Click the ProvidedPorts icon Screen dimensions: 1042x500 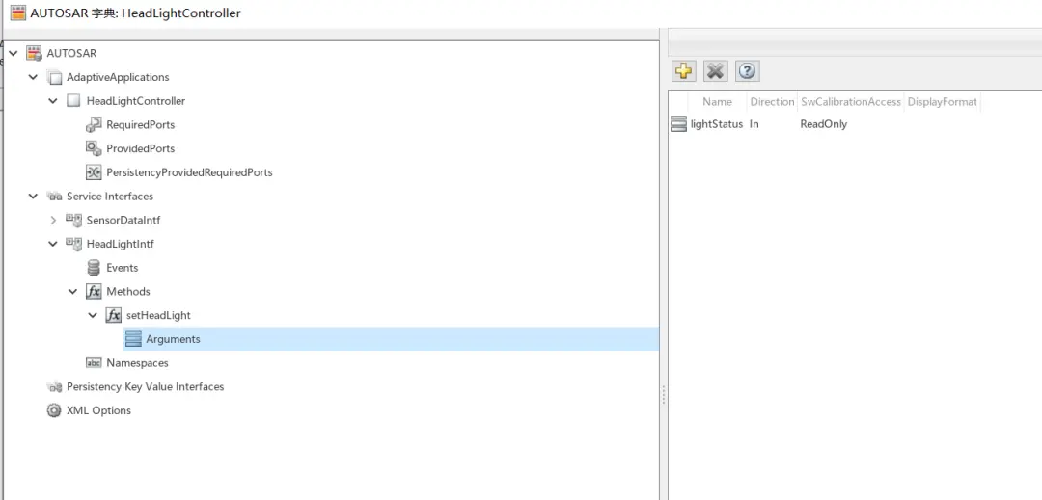94,148
